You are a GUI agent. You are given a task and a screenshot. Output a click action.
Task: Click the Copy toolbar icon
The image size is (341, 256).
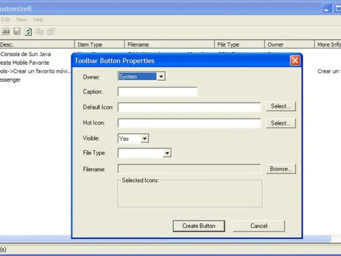(40, 32)
